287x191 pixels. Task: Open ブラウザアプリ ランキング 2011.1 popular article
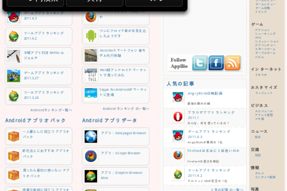point(211,115)
